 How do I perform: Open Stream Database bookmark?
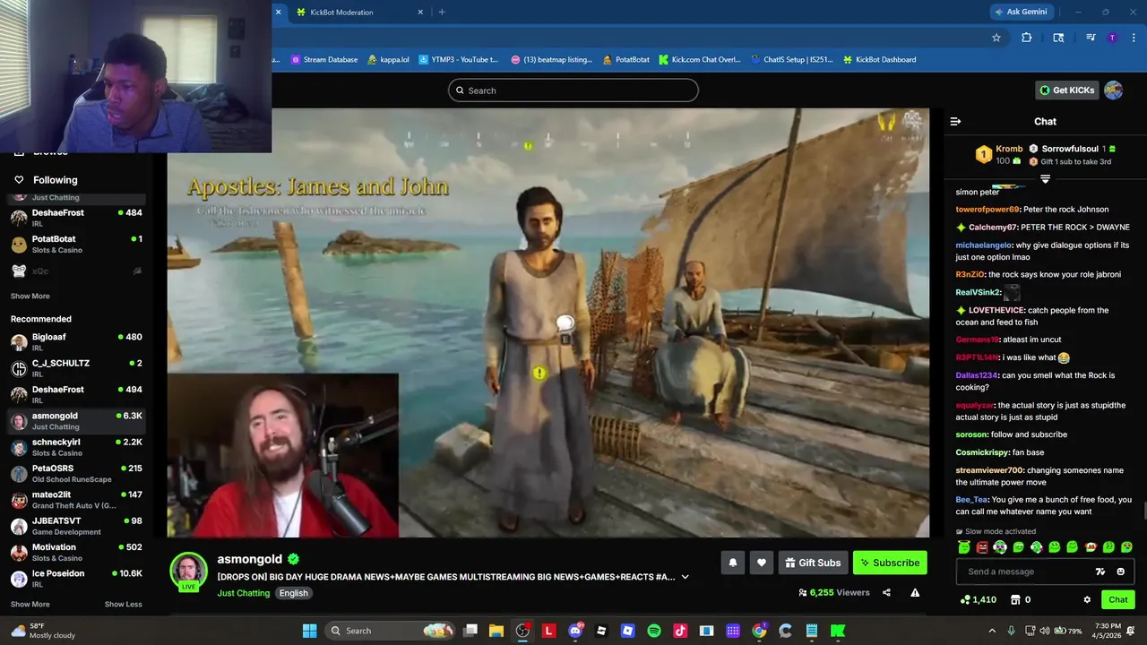(324, 59)
